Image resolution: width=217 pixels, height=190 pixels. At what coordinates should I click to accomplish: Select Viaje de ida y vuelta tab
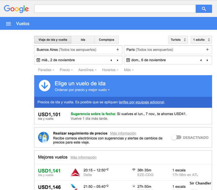53,40
